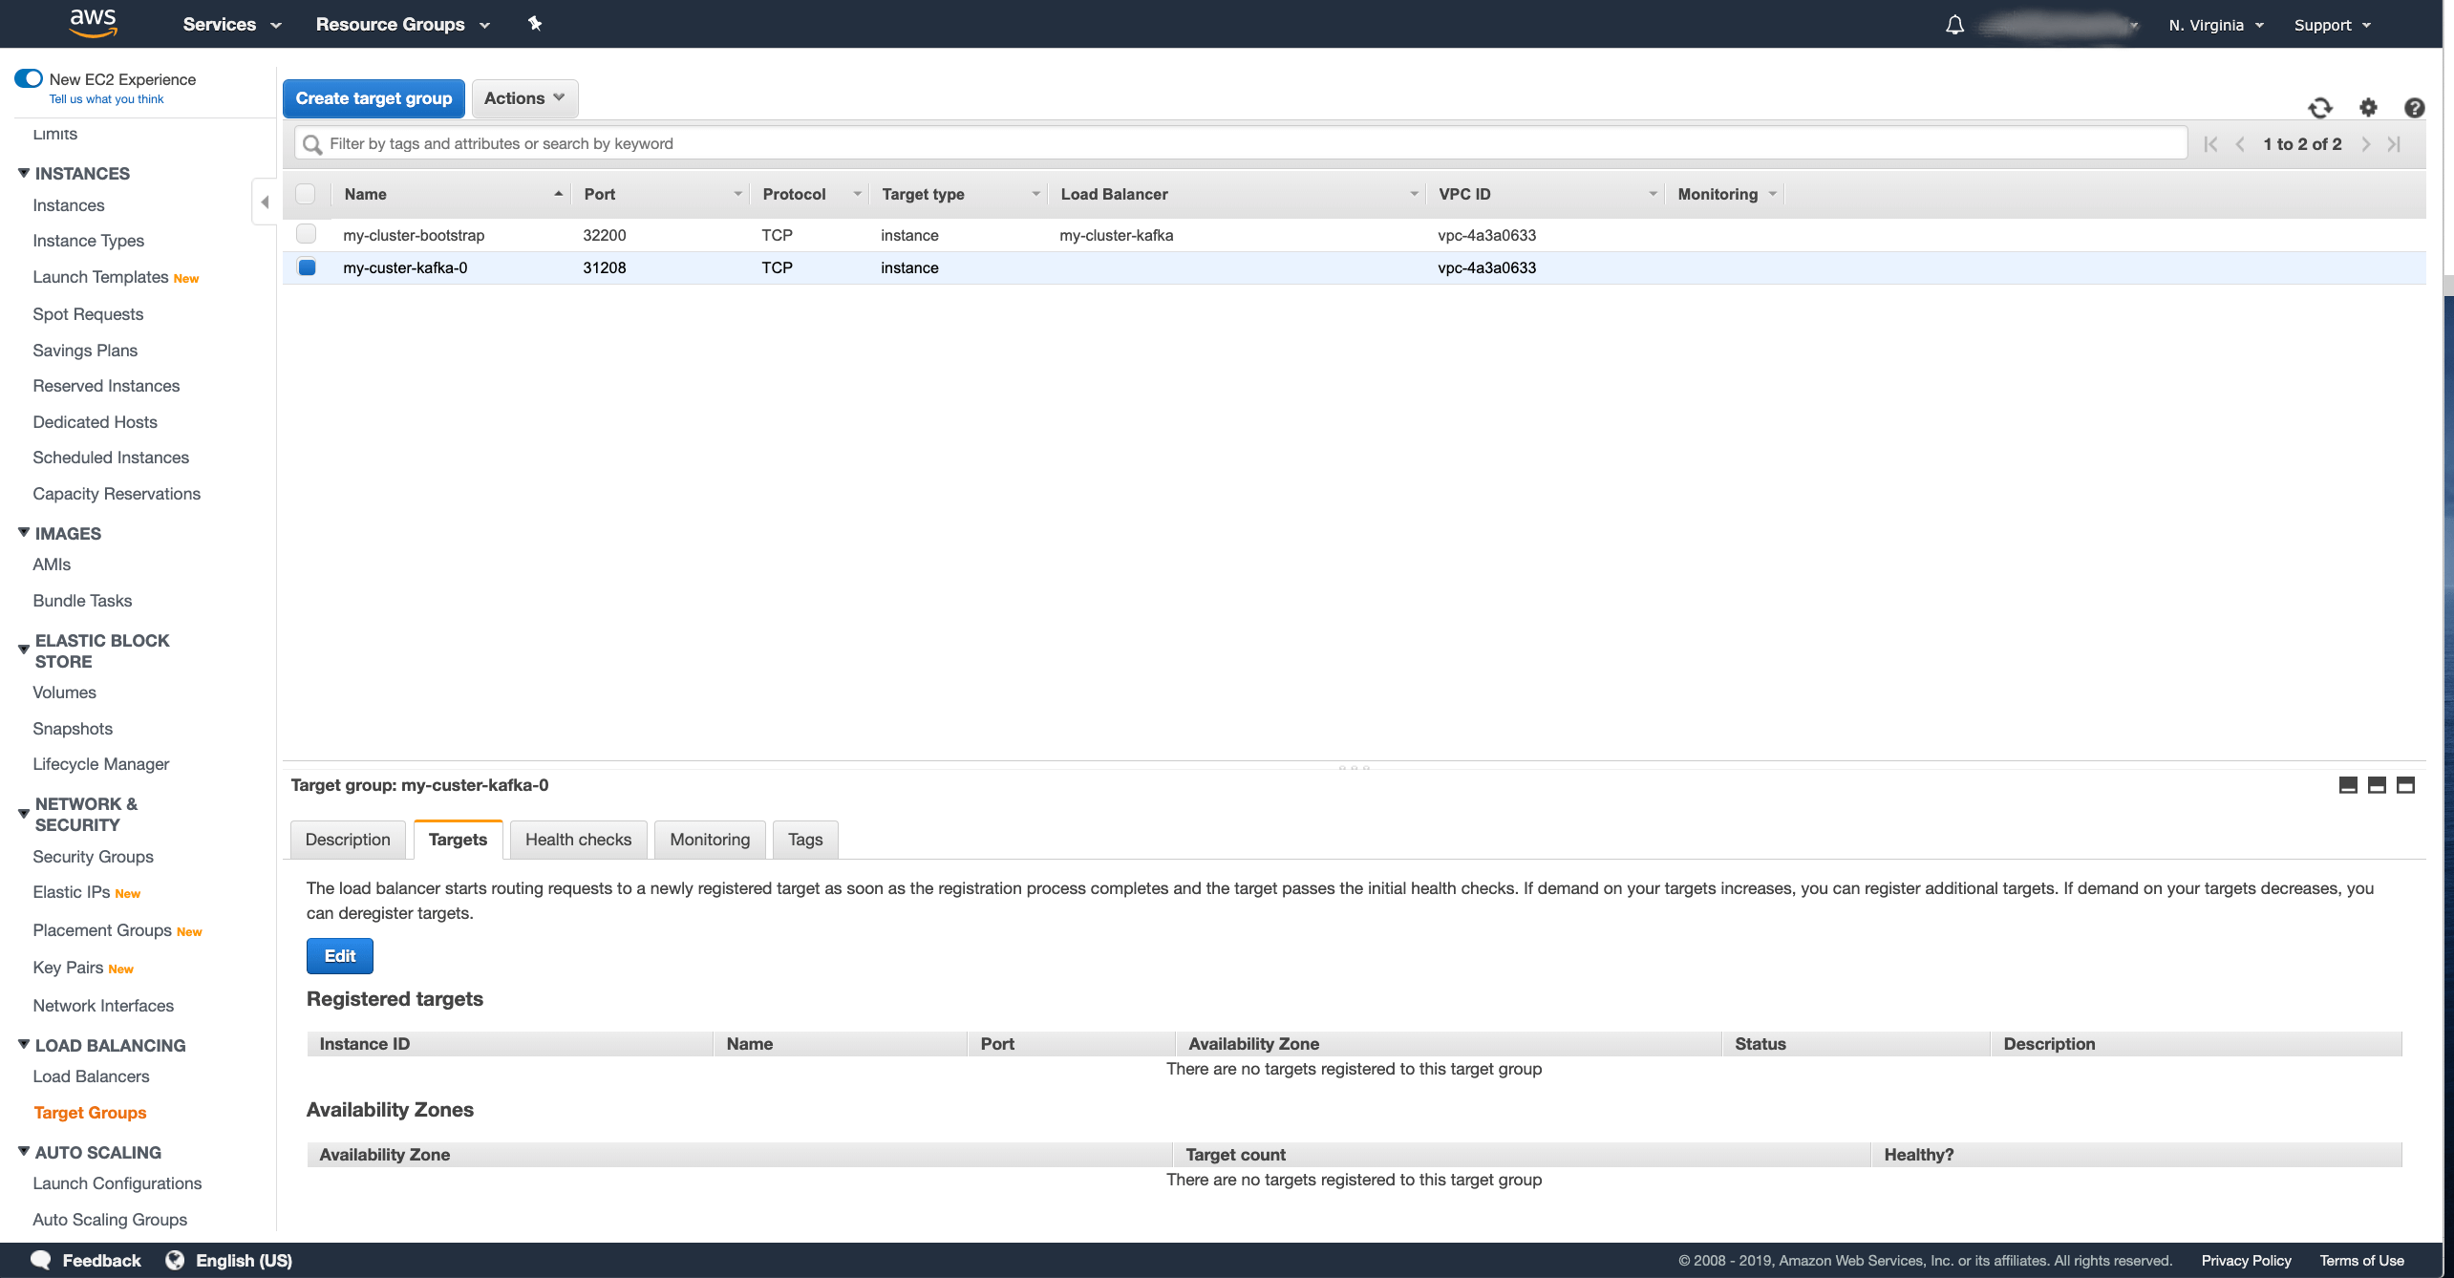
Task: Open the Services dropdown menu
Action: click(x=232, y=25)
